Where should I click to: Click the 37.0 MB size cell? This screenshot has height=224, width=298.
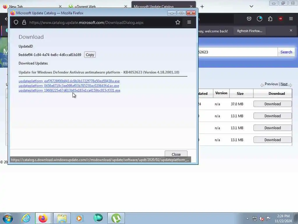tap(237, 104)
